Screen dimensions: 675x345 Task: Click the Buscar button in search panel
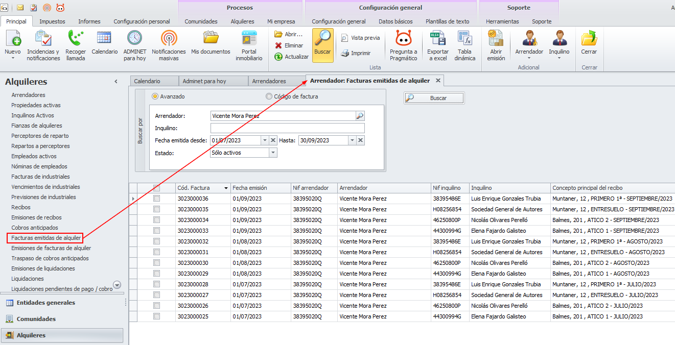434,98
